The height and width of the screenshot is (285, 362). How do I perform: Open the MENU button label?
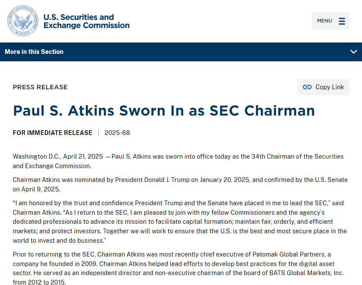[324, 21]
